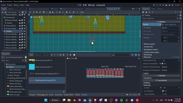Click the random tile dice icon
The image size is (183, 103).
(x=74, y=55)
